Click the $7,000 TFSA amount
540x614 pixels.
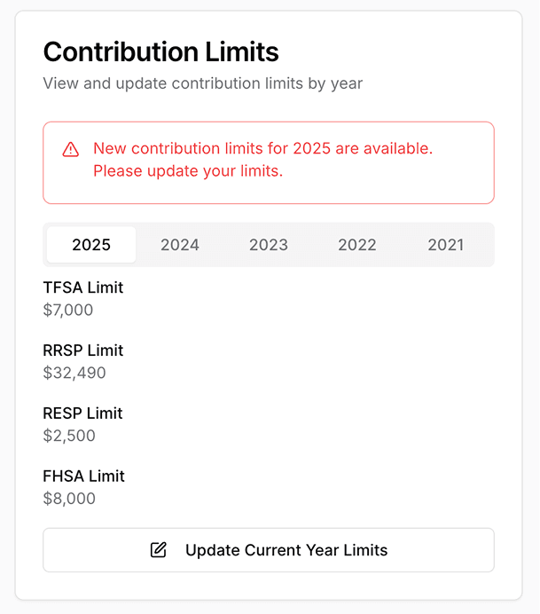[x=68, y=311]
